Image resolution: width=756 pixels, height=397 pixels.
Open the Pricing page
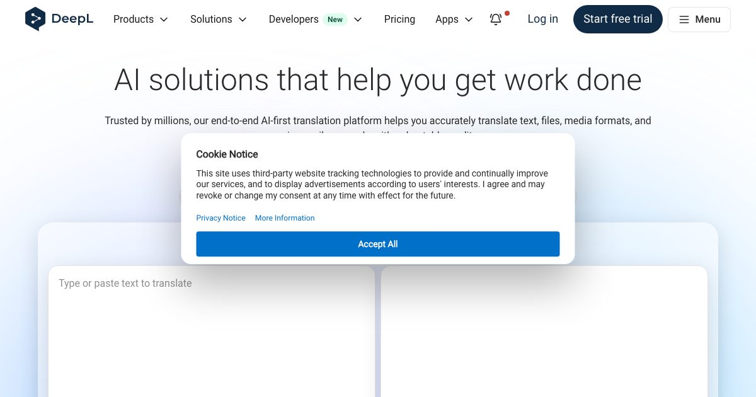(399, 20)
